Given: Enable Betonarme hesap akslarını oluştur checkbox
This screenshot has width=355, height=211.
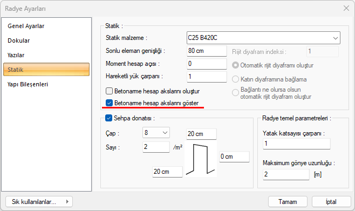Looking at the screenshot, I should pyautogui.click(x=109, y=91).
